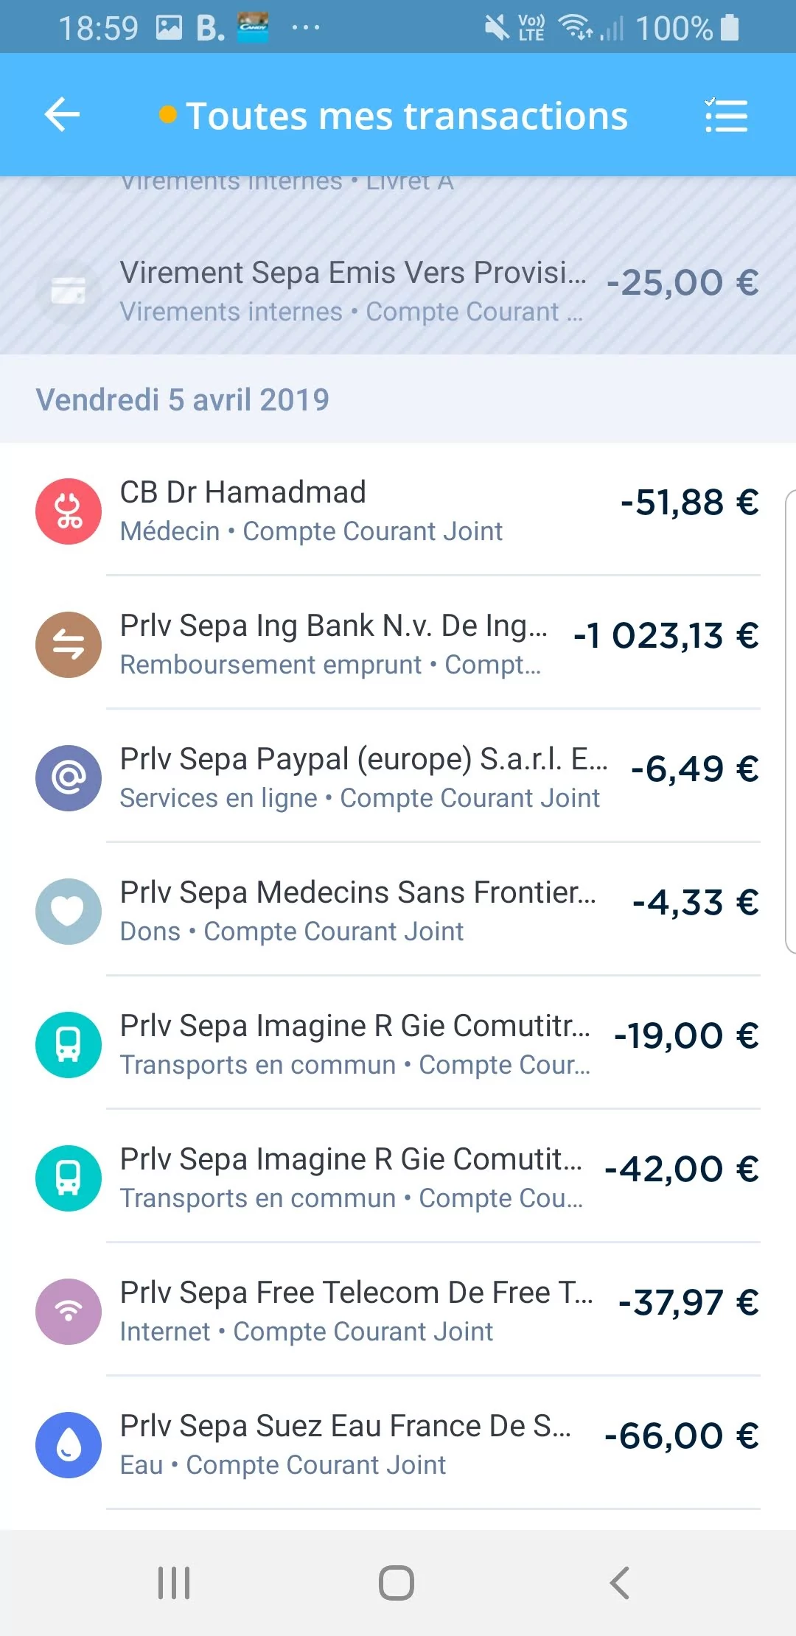Open the checklist filter menu icon
The height and width of the screenshot is (1636, 796).
pos(726,115)
